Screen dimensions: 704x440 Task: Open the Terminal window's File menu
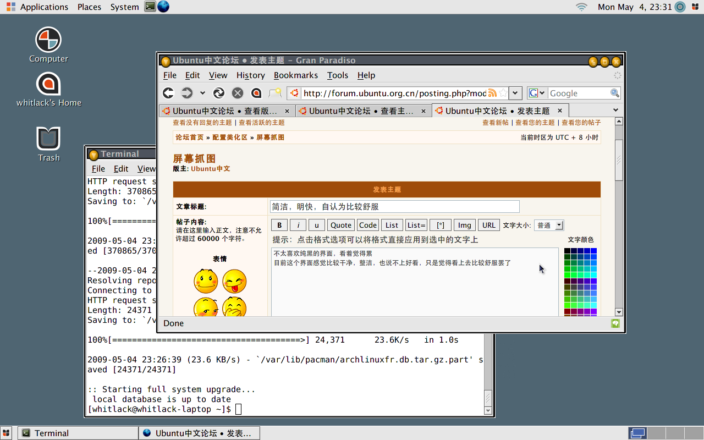click(x=98, y=169)
